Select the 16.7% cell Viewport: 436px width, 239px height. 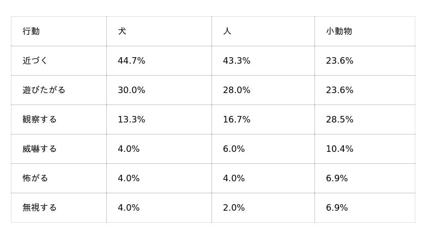tap(237, 119)
